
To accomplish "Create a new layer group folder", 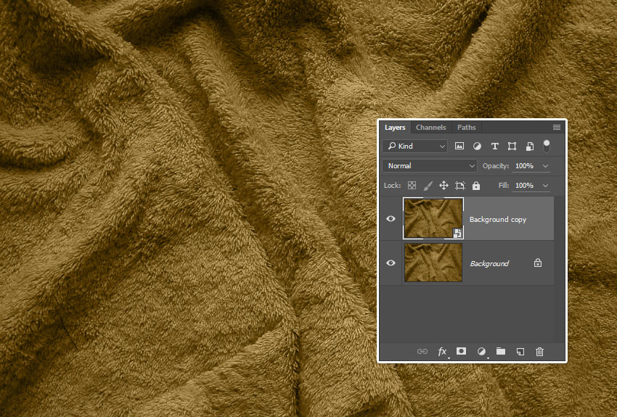I will 501,352.
